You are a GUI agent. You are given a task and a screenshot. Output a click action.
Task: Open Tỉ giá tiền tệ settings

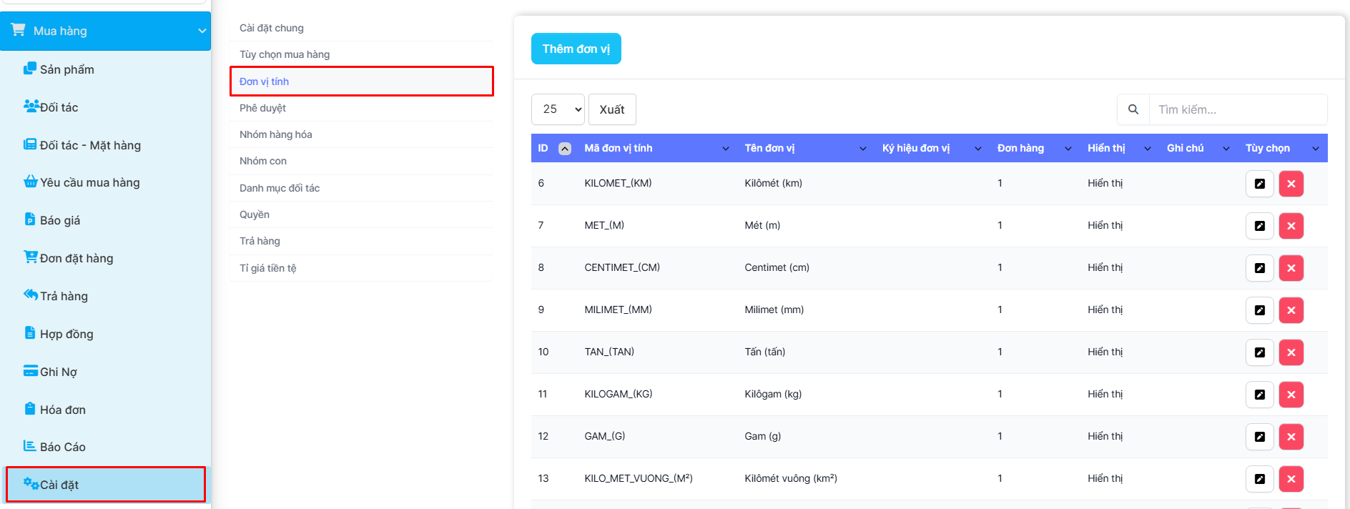click(x=267, y=268)
